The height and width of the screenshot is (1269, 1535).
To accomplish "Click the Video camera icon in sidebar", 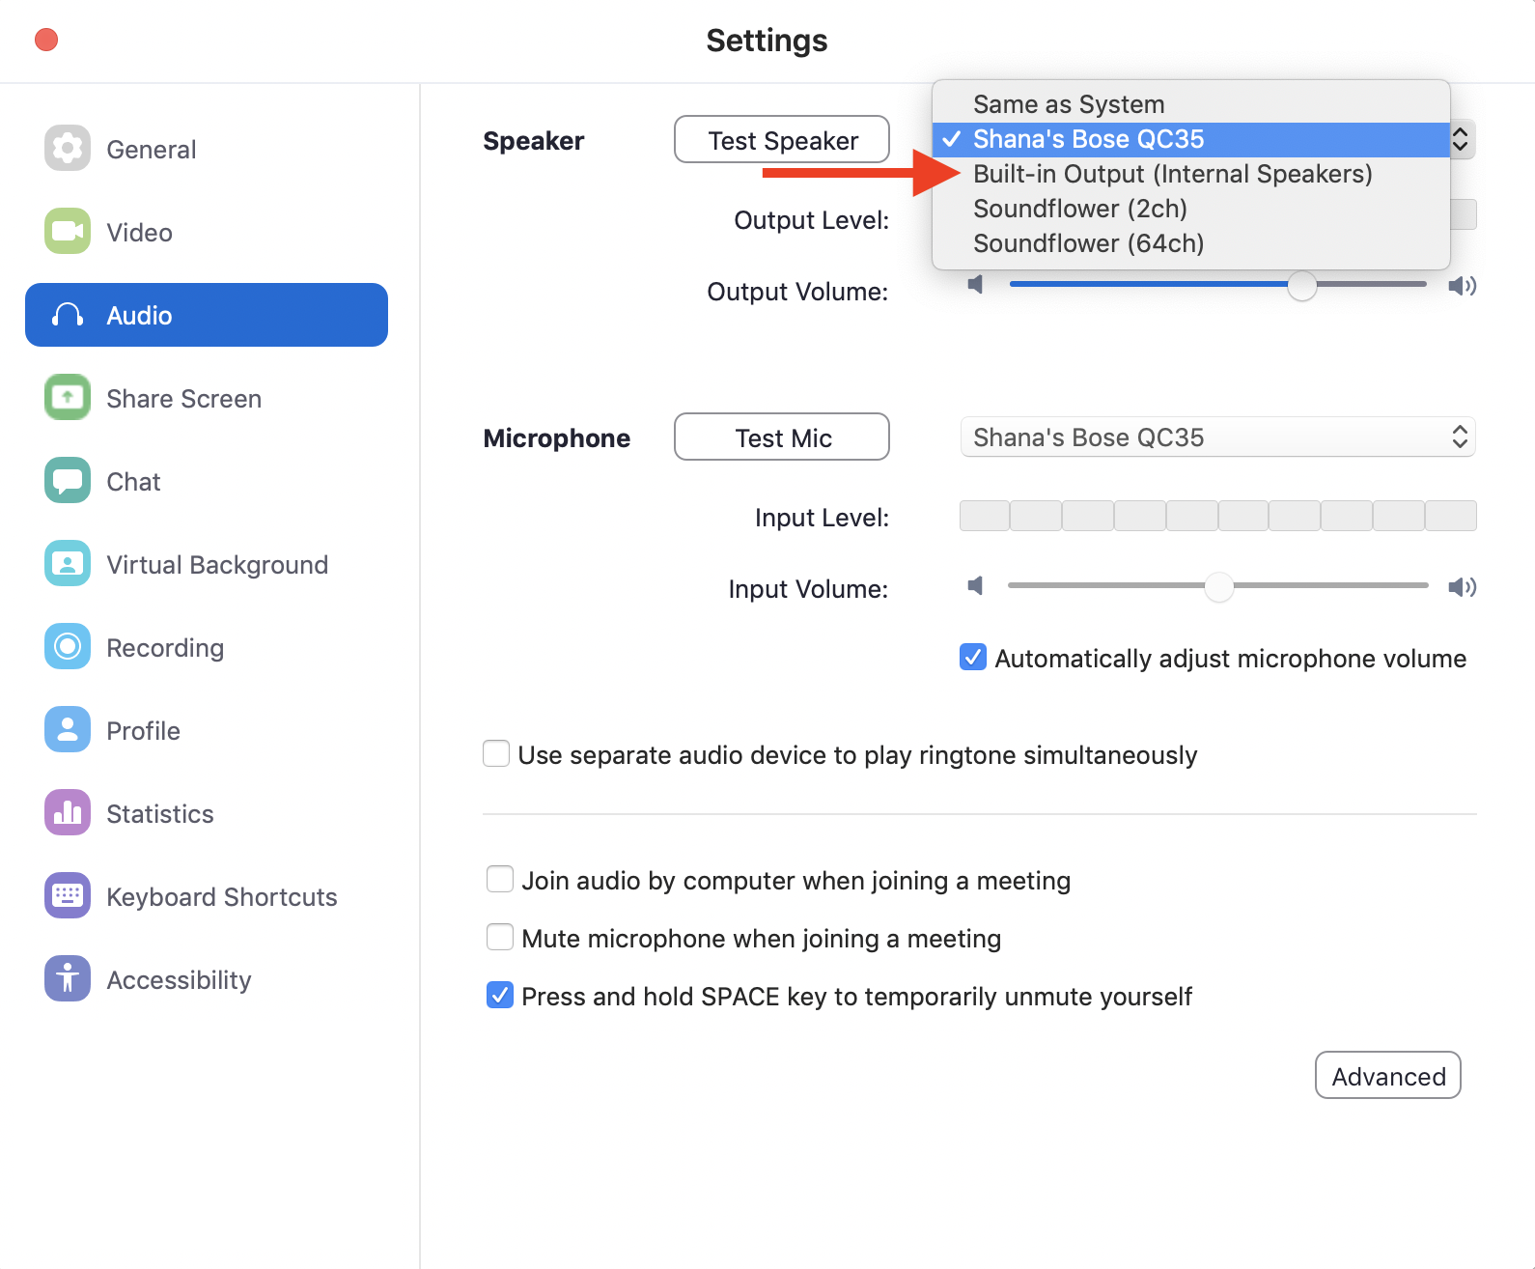I will (68, 231).
